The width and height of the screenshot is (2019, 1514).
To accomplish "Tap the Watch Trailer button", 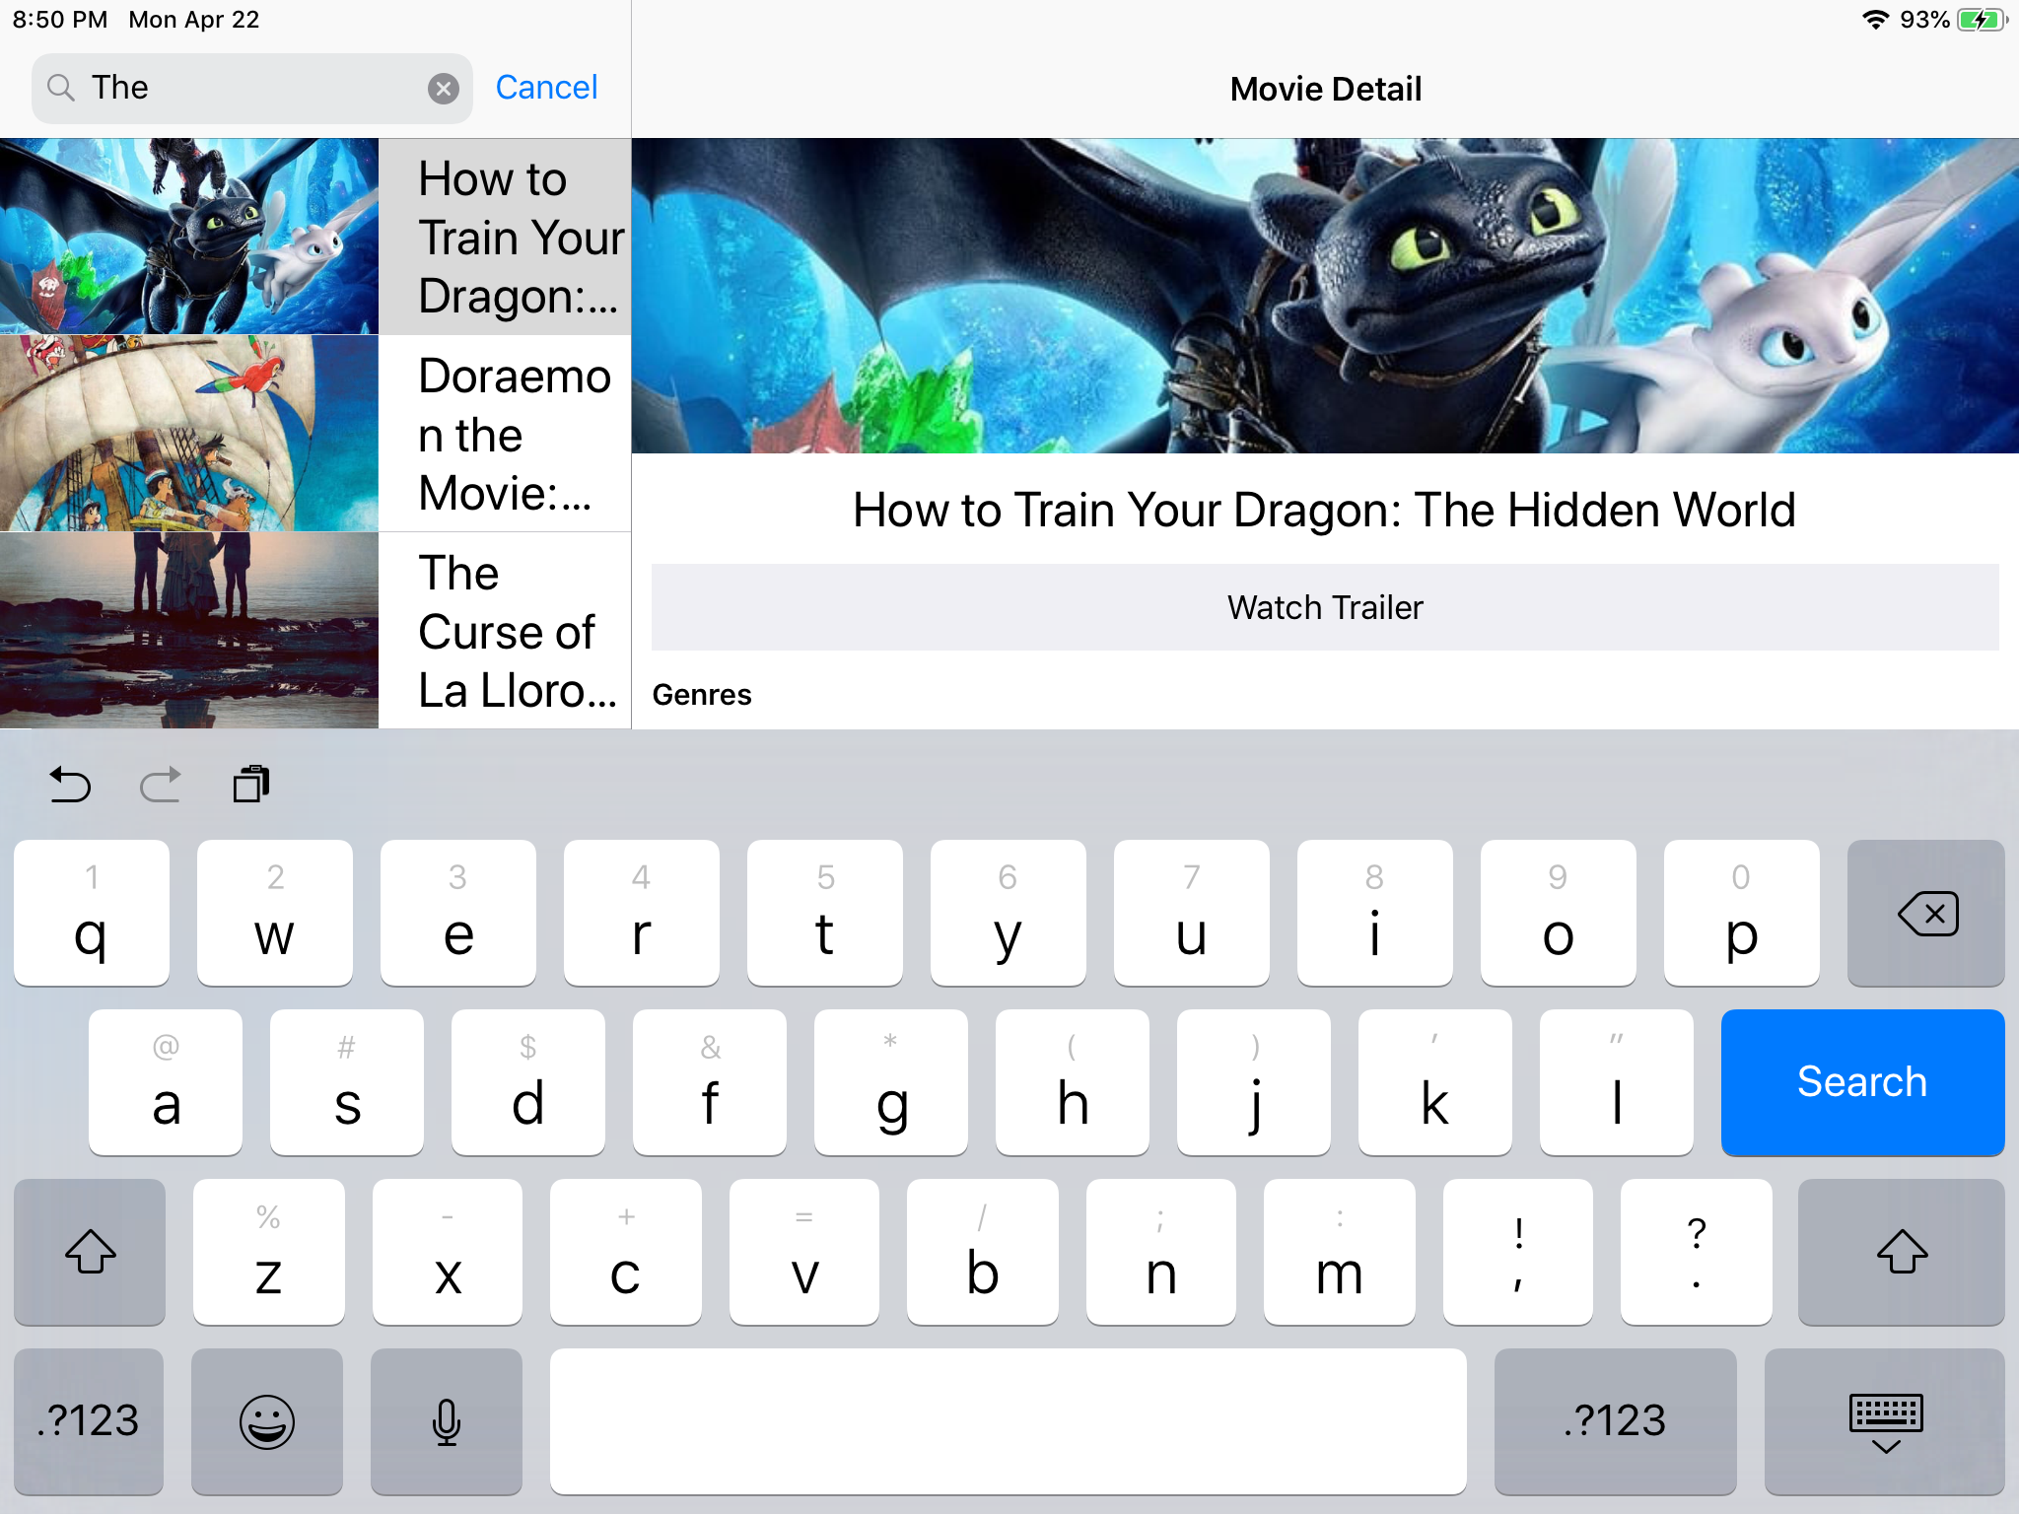I will click(1326, 606).
